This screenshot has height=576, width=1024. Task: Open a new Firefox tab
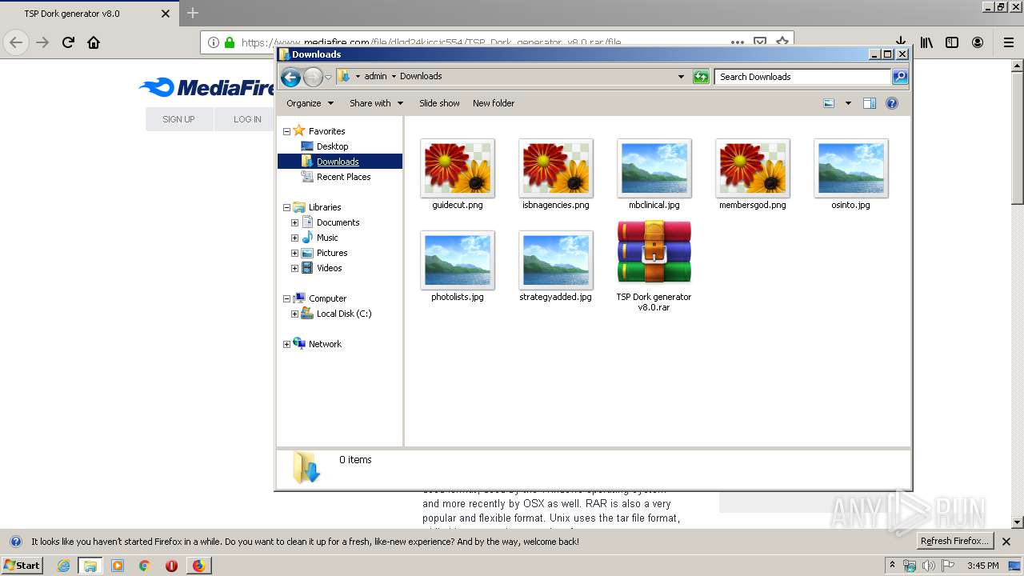pyautogui.click(x=193, y=14)
